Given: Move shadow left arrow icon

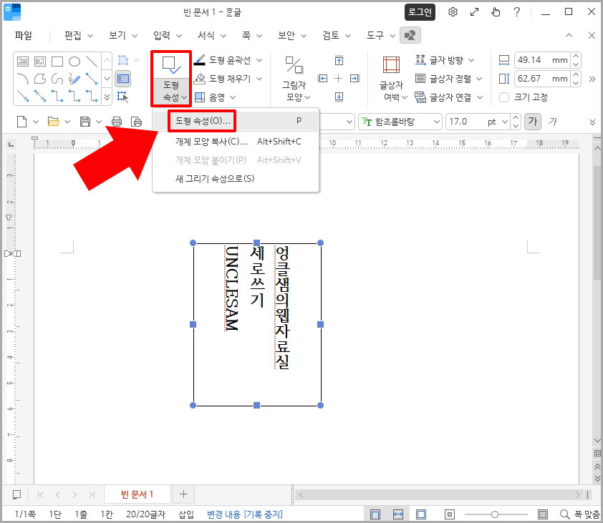Looking at the screenshot, I should pos(323,79).
